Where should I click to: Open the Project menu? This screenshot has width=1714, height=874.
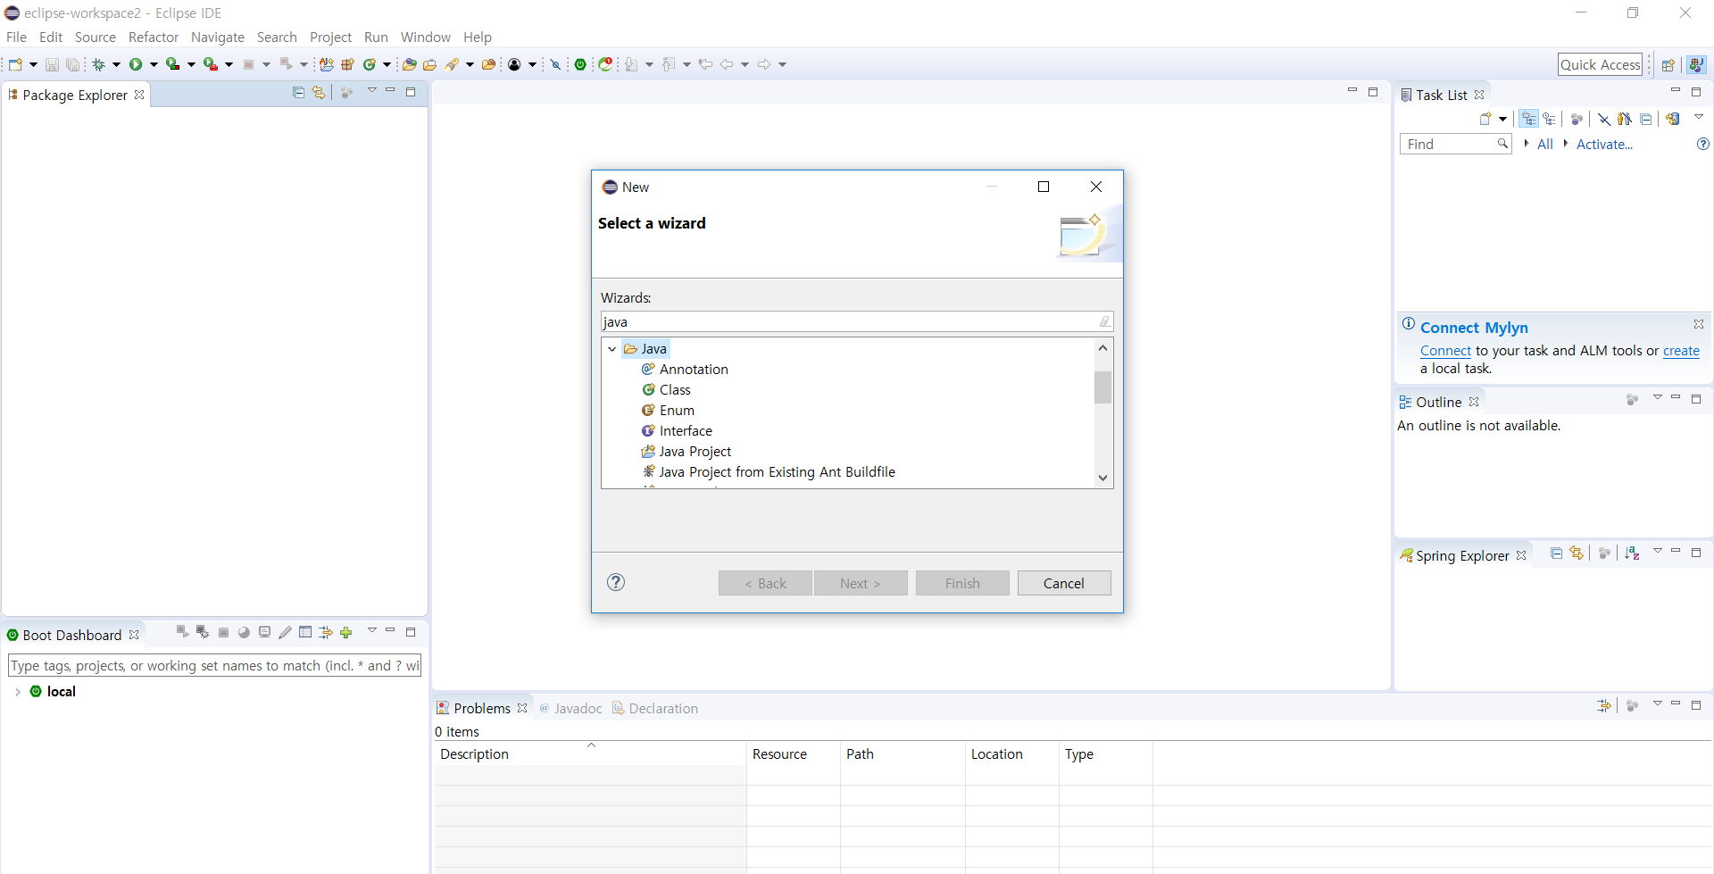coord(330,37)
